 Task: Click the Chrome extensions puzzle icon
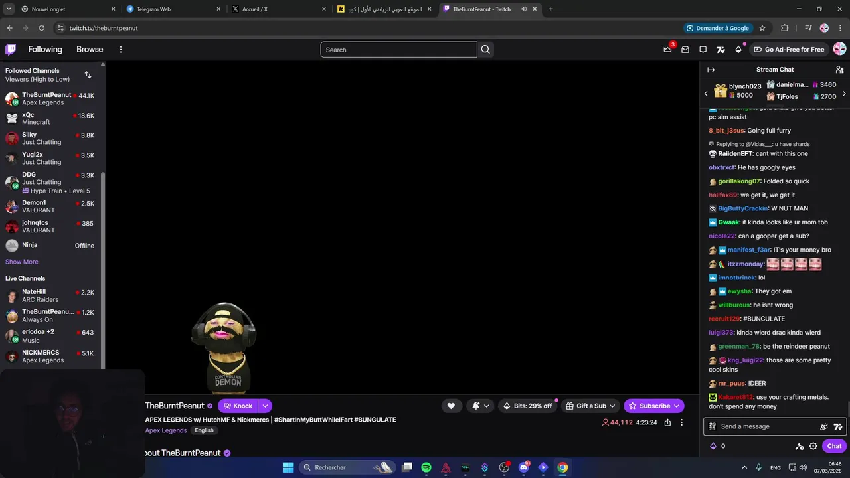pos(785,28)
